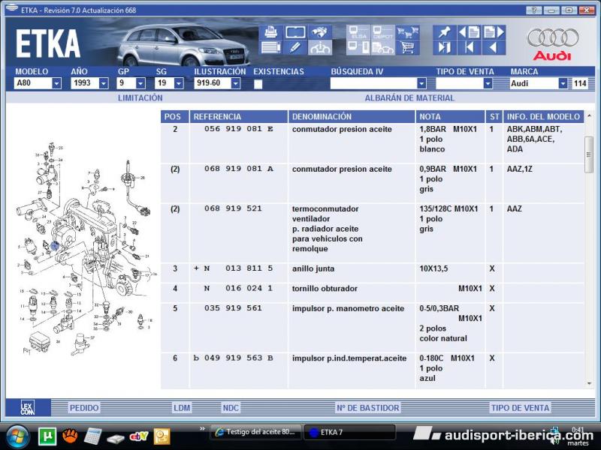The width and height of the screenshot is (601, 450).
Task: Click the INFO. DEL MODELO column header
Action: [543, 117]
